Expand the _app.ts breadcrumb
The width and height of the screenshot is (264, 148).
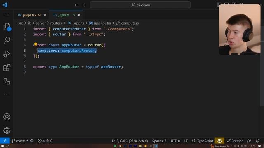pos(76,23)
